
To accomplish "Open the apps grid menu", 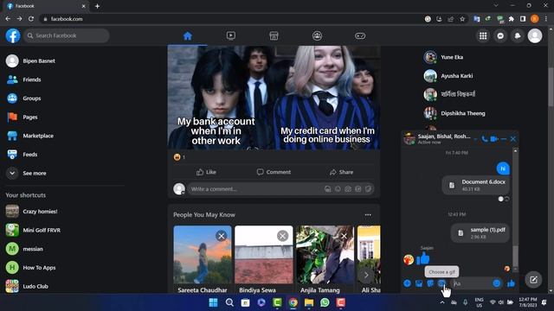I will [483, 35].
